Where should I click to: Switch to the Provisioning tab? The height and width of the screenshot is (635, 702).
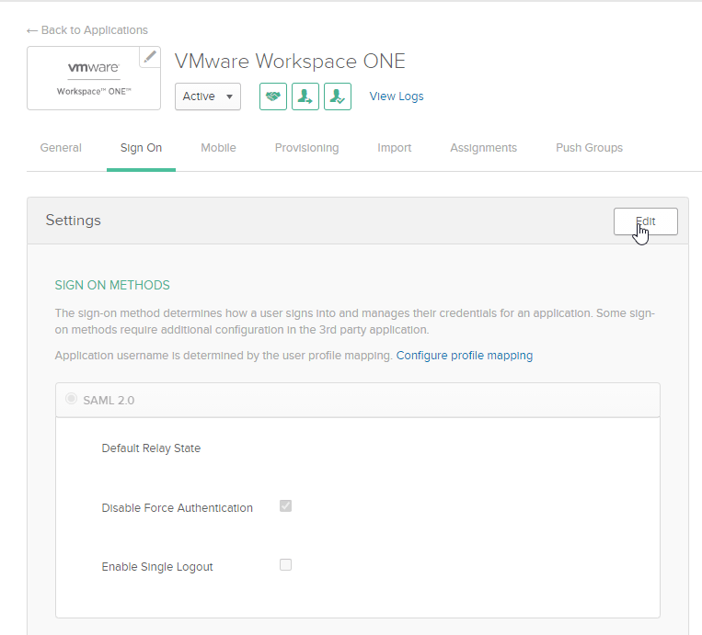click(x=306, y=148)
